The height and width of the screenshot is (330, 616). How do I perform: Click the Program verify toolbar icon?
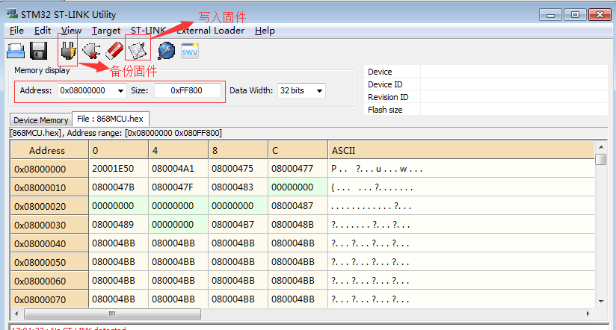point(138,50)
